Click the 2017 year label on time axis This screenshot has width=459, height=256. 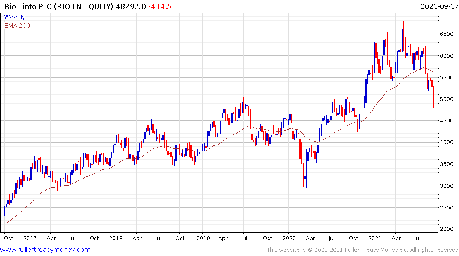[x=29, y=238]
